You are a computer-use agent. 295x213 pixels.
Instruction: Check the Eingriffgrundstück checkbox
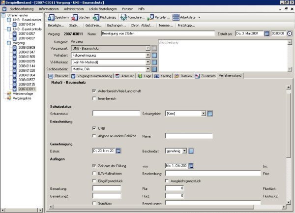94,181
